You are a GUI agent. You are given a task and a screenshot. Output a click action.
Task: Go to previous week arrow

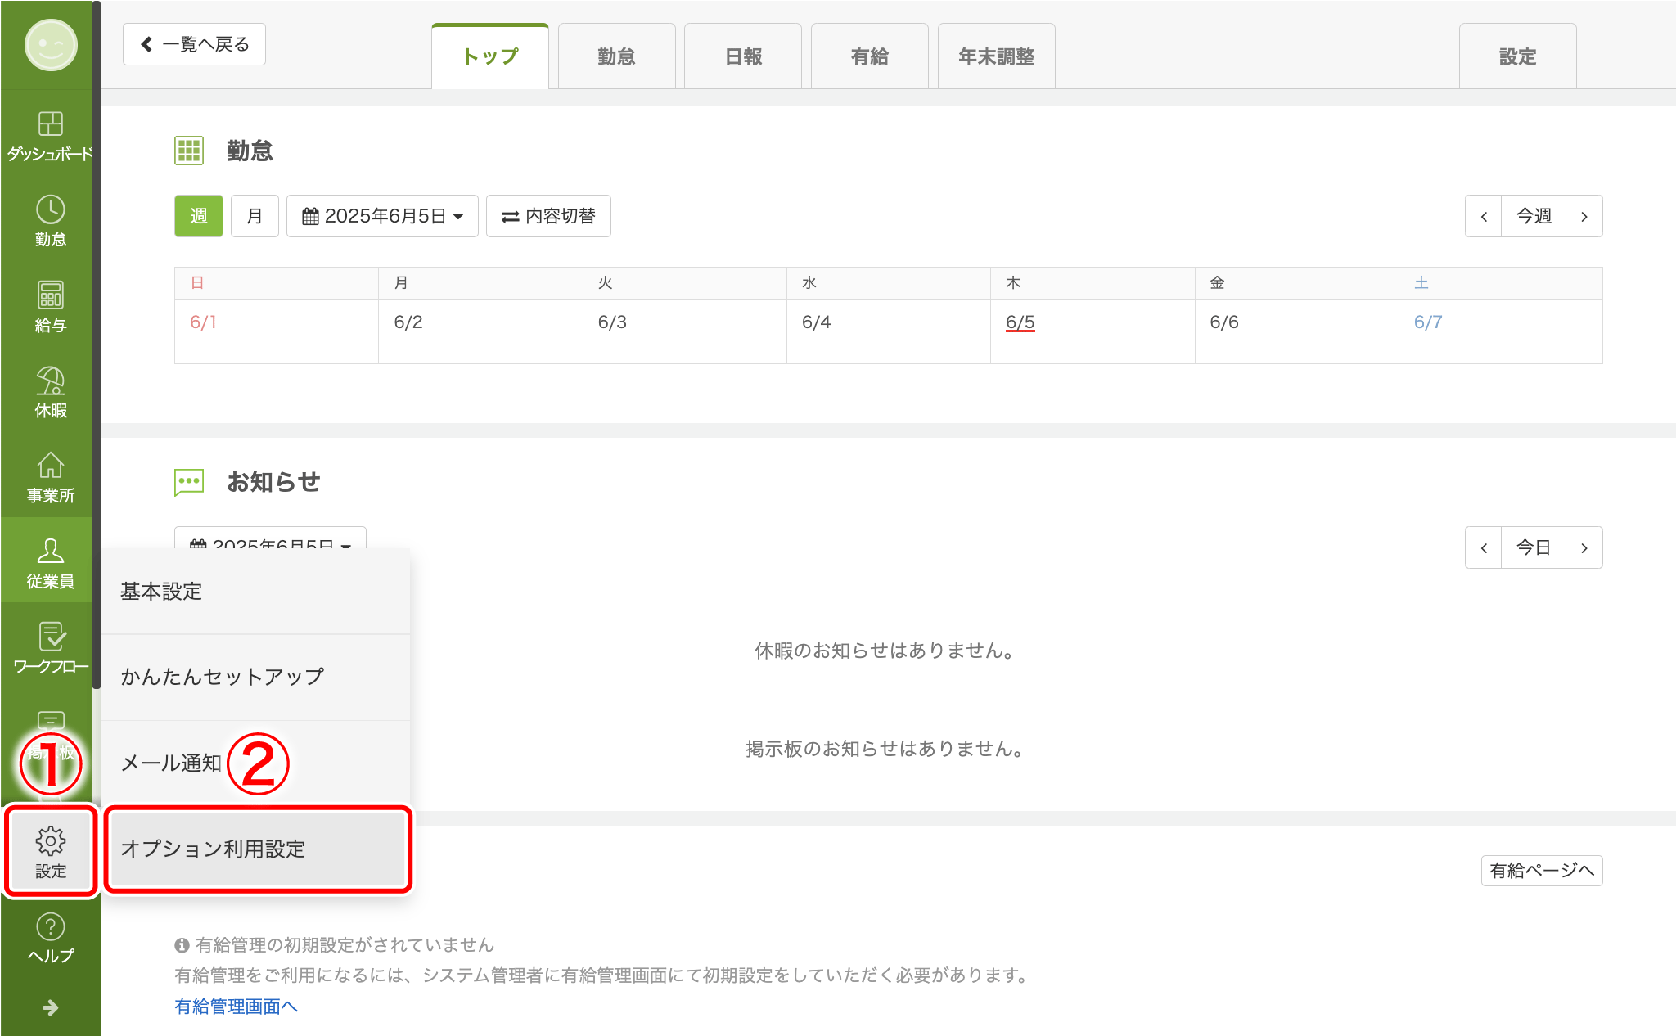pyautogui.click(x=1484, y=216)
